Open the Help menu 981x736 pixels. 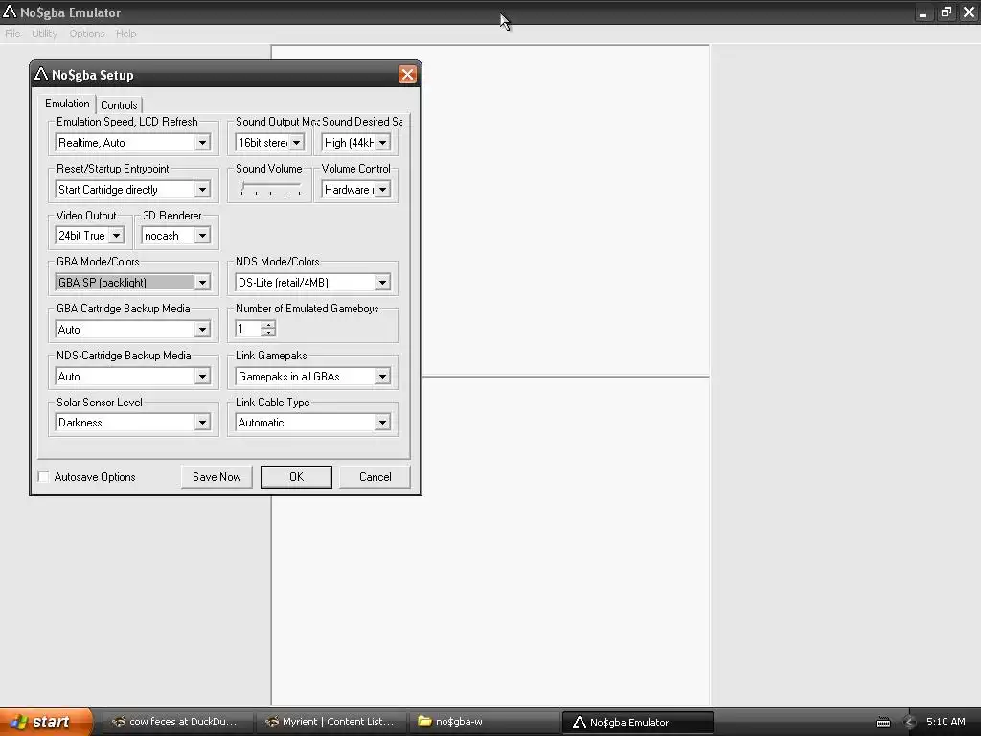(125, 34)
